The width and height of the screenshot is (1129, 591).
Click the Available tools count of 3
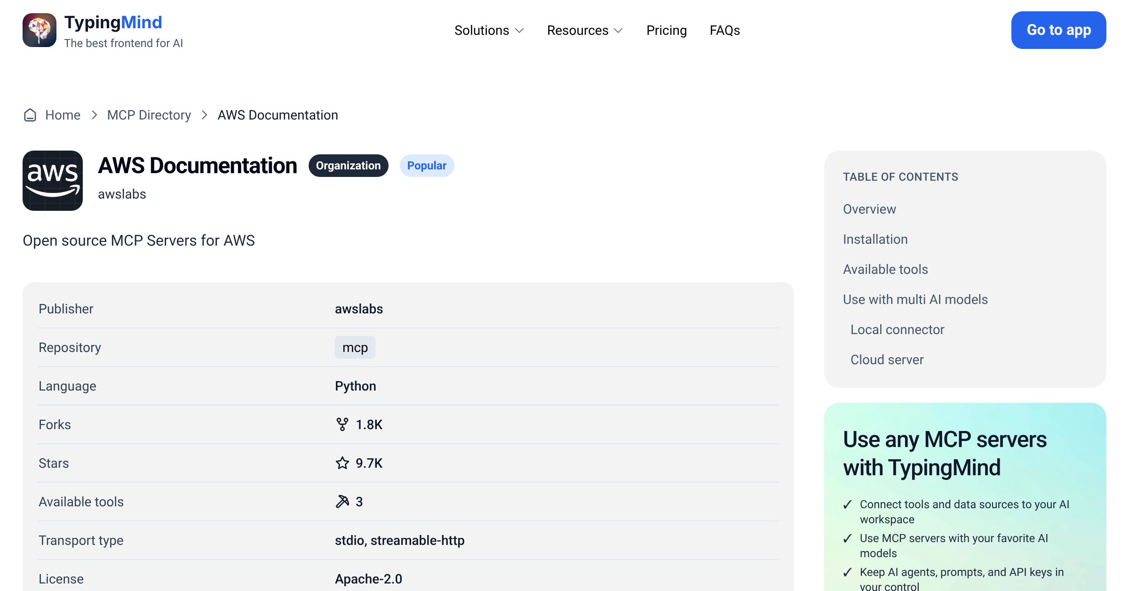point(359,502)
